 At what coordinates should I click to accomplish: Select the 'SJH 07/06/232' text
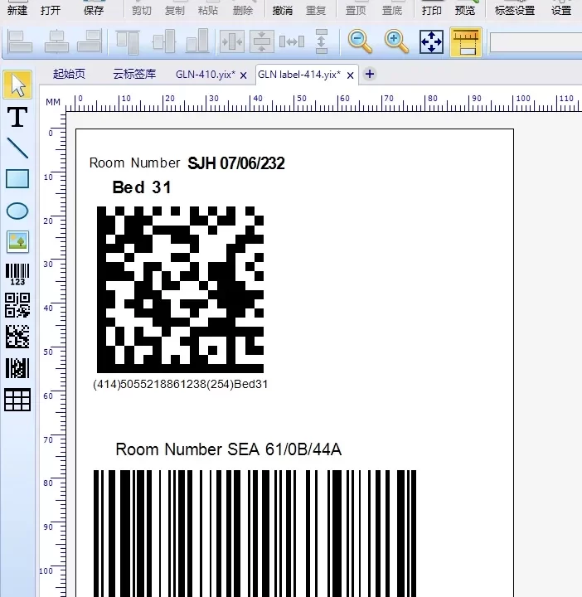236,163
